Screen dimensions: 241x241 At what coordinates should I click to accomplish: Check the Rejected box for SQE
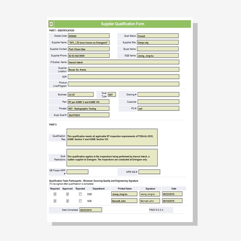pyautogui.click(x=80, y=194)
